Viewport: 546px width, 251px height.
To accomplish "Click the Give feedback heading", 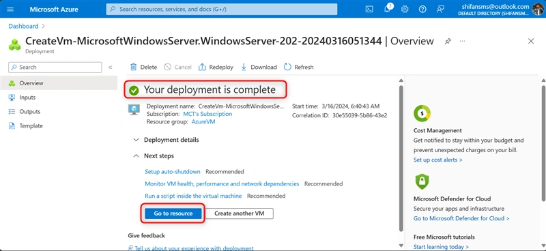I will click(147, 236).
